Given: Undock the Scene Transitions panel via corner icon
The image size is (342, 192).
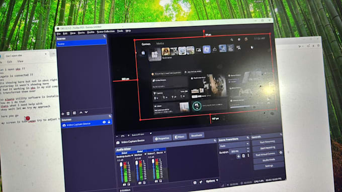Looking at the screenshot, I should coord(248,138).
